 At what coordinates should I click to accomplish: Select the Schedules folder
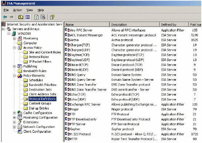coord(36,80)
